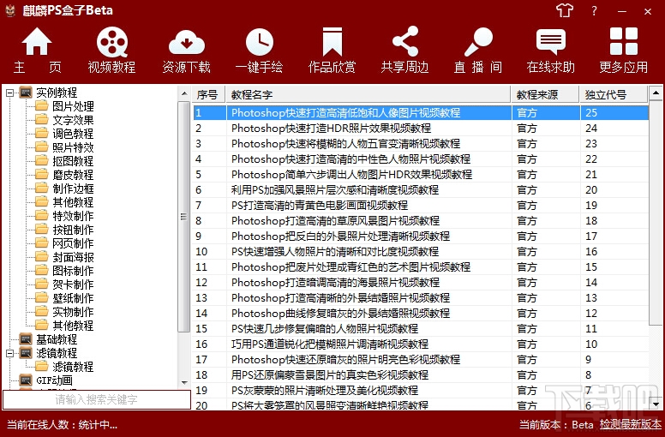Sort list by 教程名字 column header

(x=368, y=94)
